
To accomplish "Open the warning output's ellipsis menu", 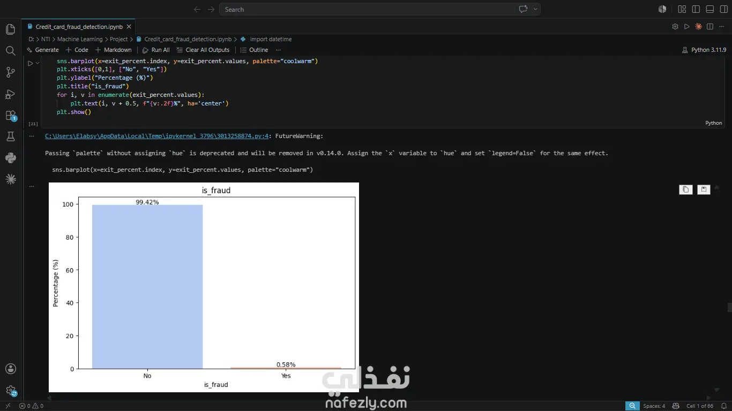I will [32, 136].
